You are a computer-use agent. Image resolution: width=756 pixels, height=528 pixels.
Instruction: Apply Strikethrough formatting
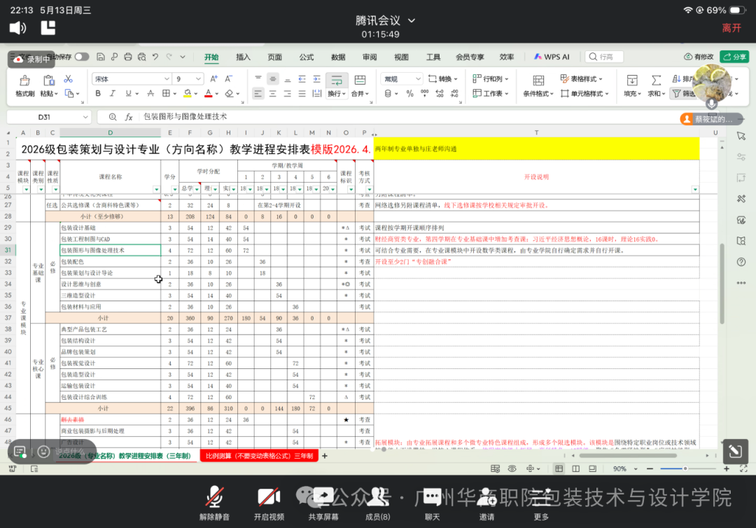click(151, 93)
